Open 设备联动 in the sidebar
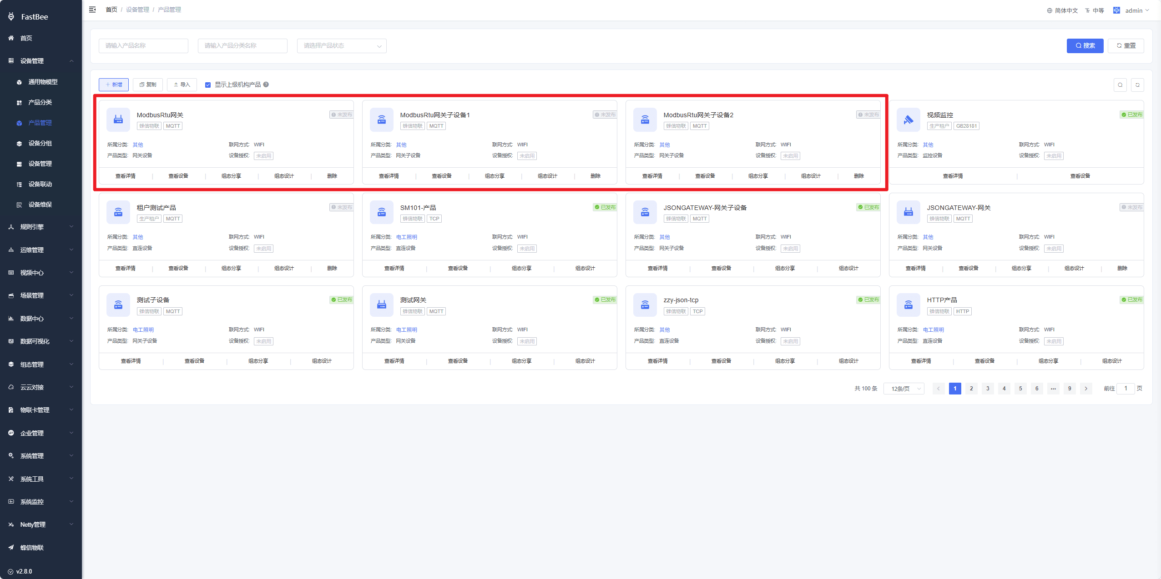 point(41,184)
